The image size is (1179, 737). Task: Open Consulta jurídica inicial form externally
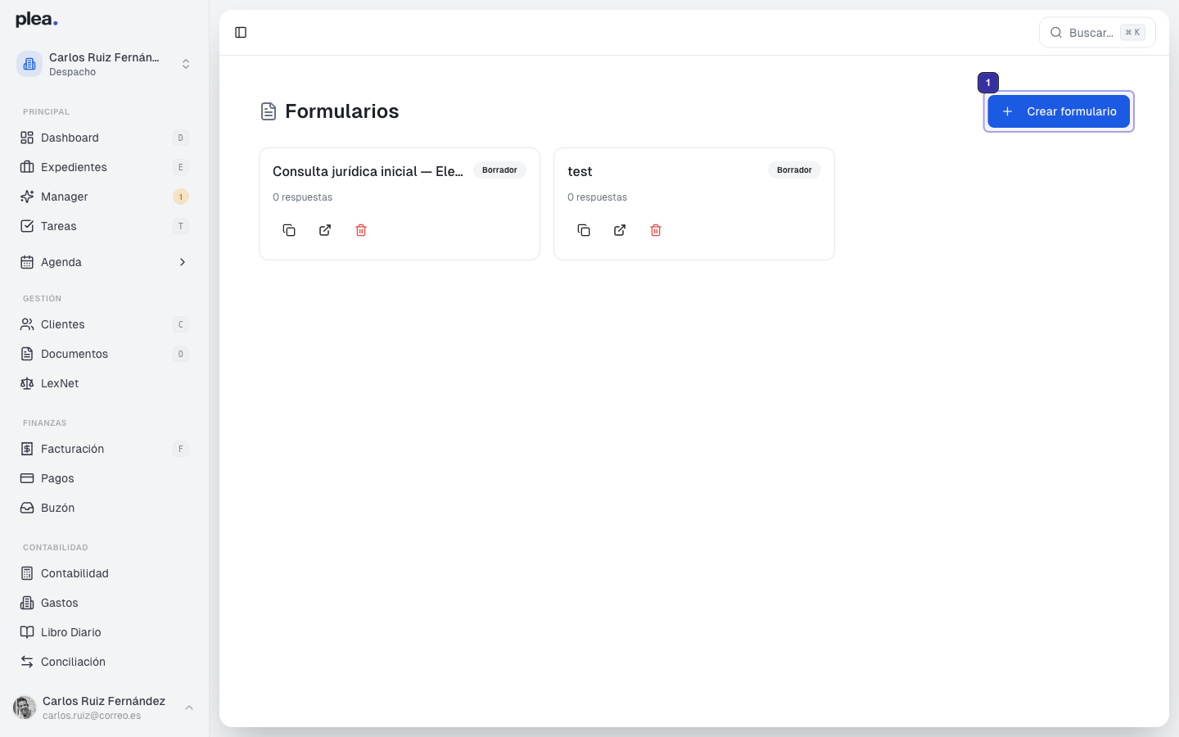pos(325,230)
